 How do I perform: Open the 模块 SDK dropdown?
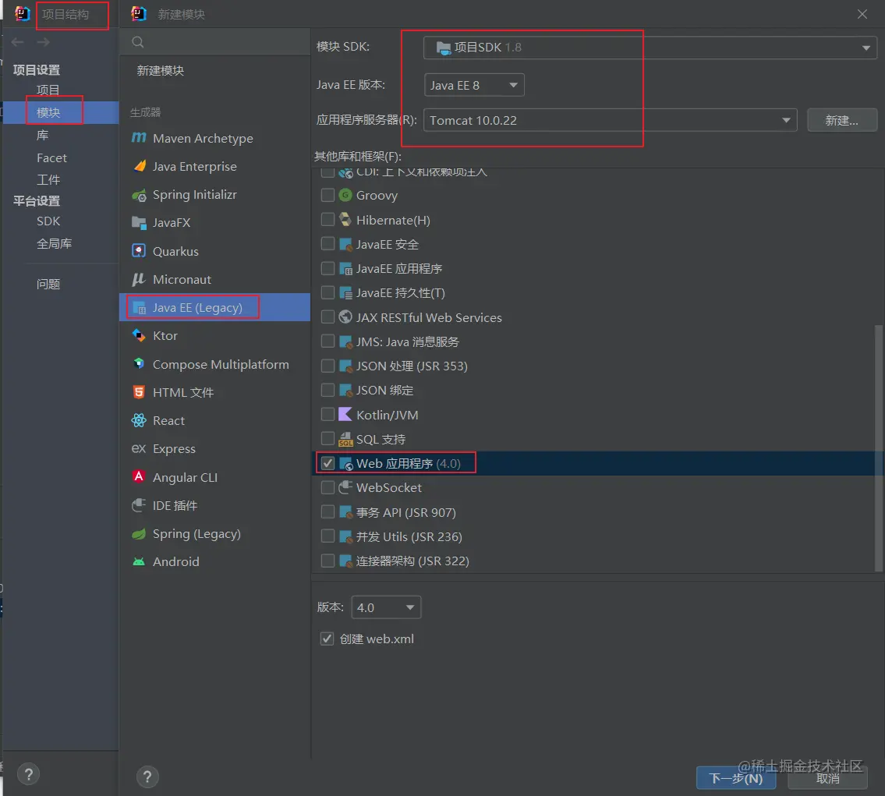tap(650, 48)
